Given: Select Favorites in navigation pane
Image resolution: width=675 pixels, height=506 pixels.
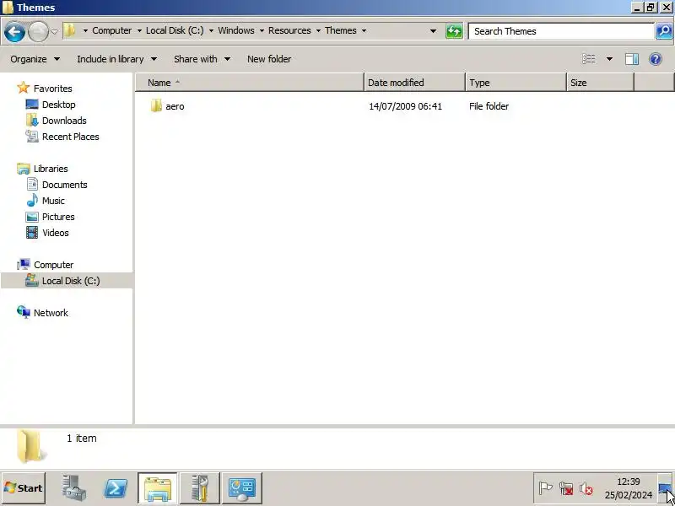Looking at the screenshot, I should [x=52, y=89].
